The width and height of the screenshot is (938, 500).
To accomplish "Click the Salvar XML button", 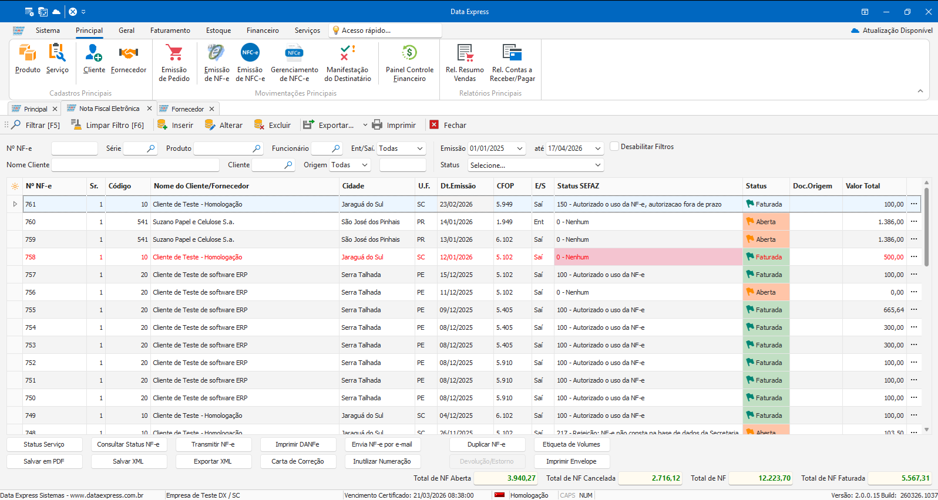I will [x=128, y=461].
